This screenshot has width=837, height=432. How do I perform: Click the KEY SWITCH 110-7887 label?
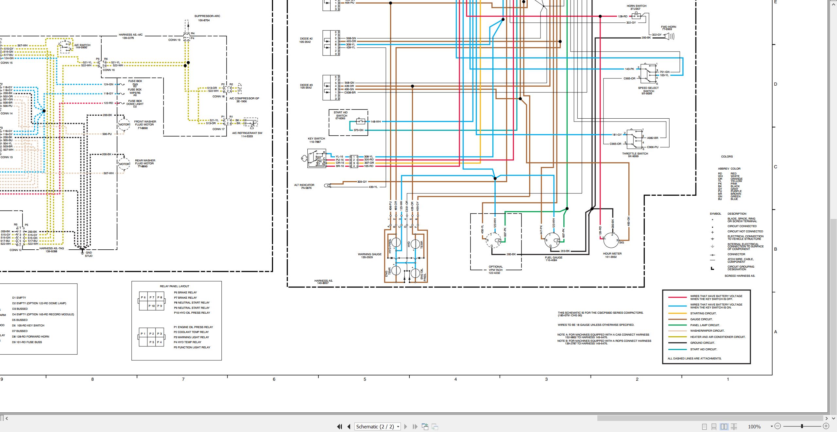(x=316, y=140)
